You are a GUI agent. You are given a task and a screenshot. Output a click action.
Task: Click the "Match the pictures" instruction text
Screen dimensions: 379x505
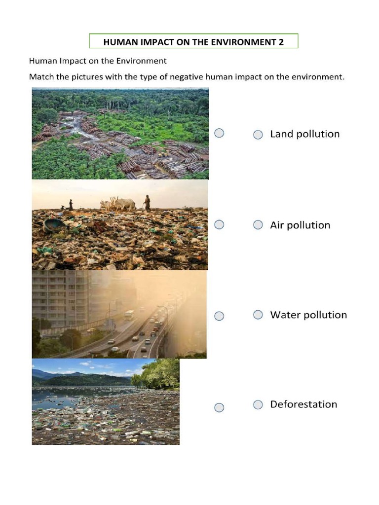[187, 77]
